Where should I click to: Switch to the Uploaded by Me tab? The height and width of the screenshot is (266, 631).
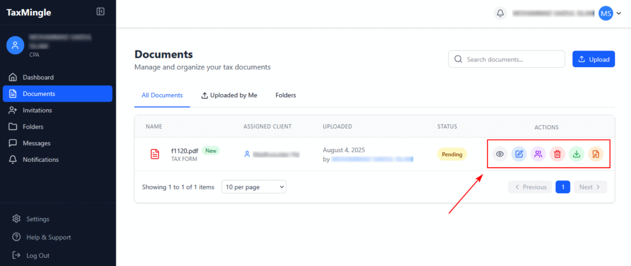229,95
